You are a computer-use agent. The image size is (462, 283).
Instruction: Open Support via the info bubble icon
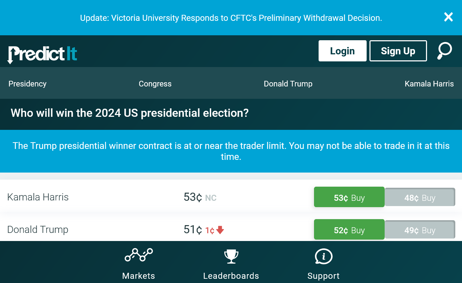[324, 257]
